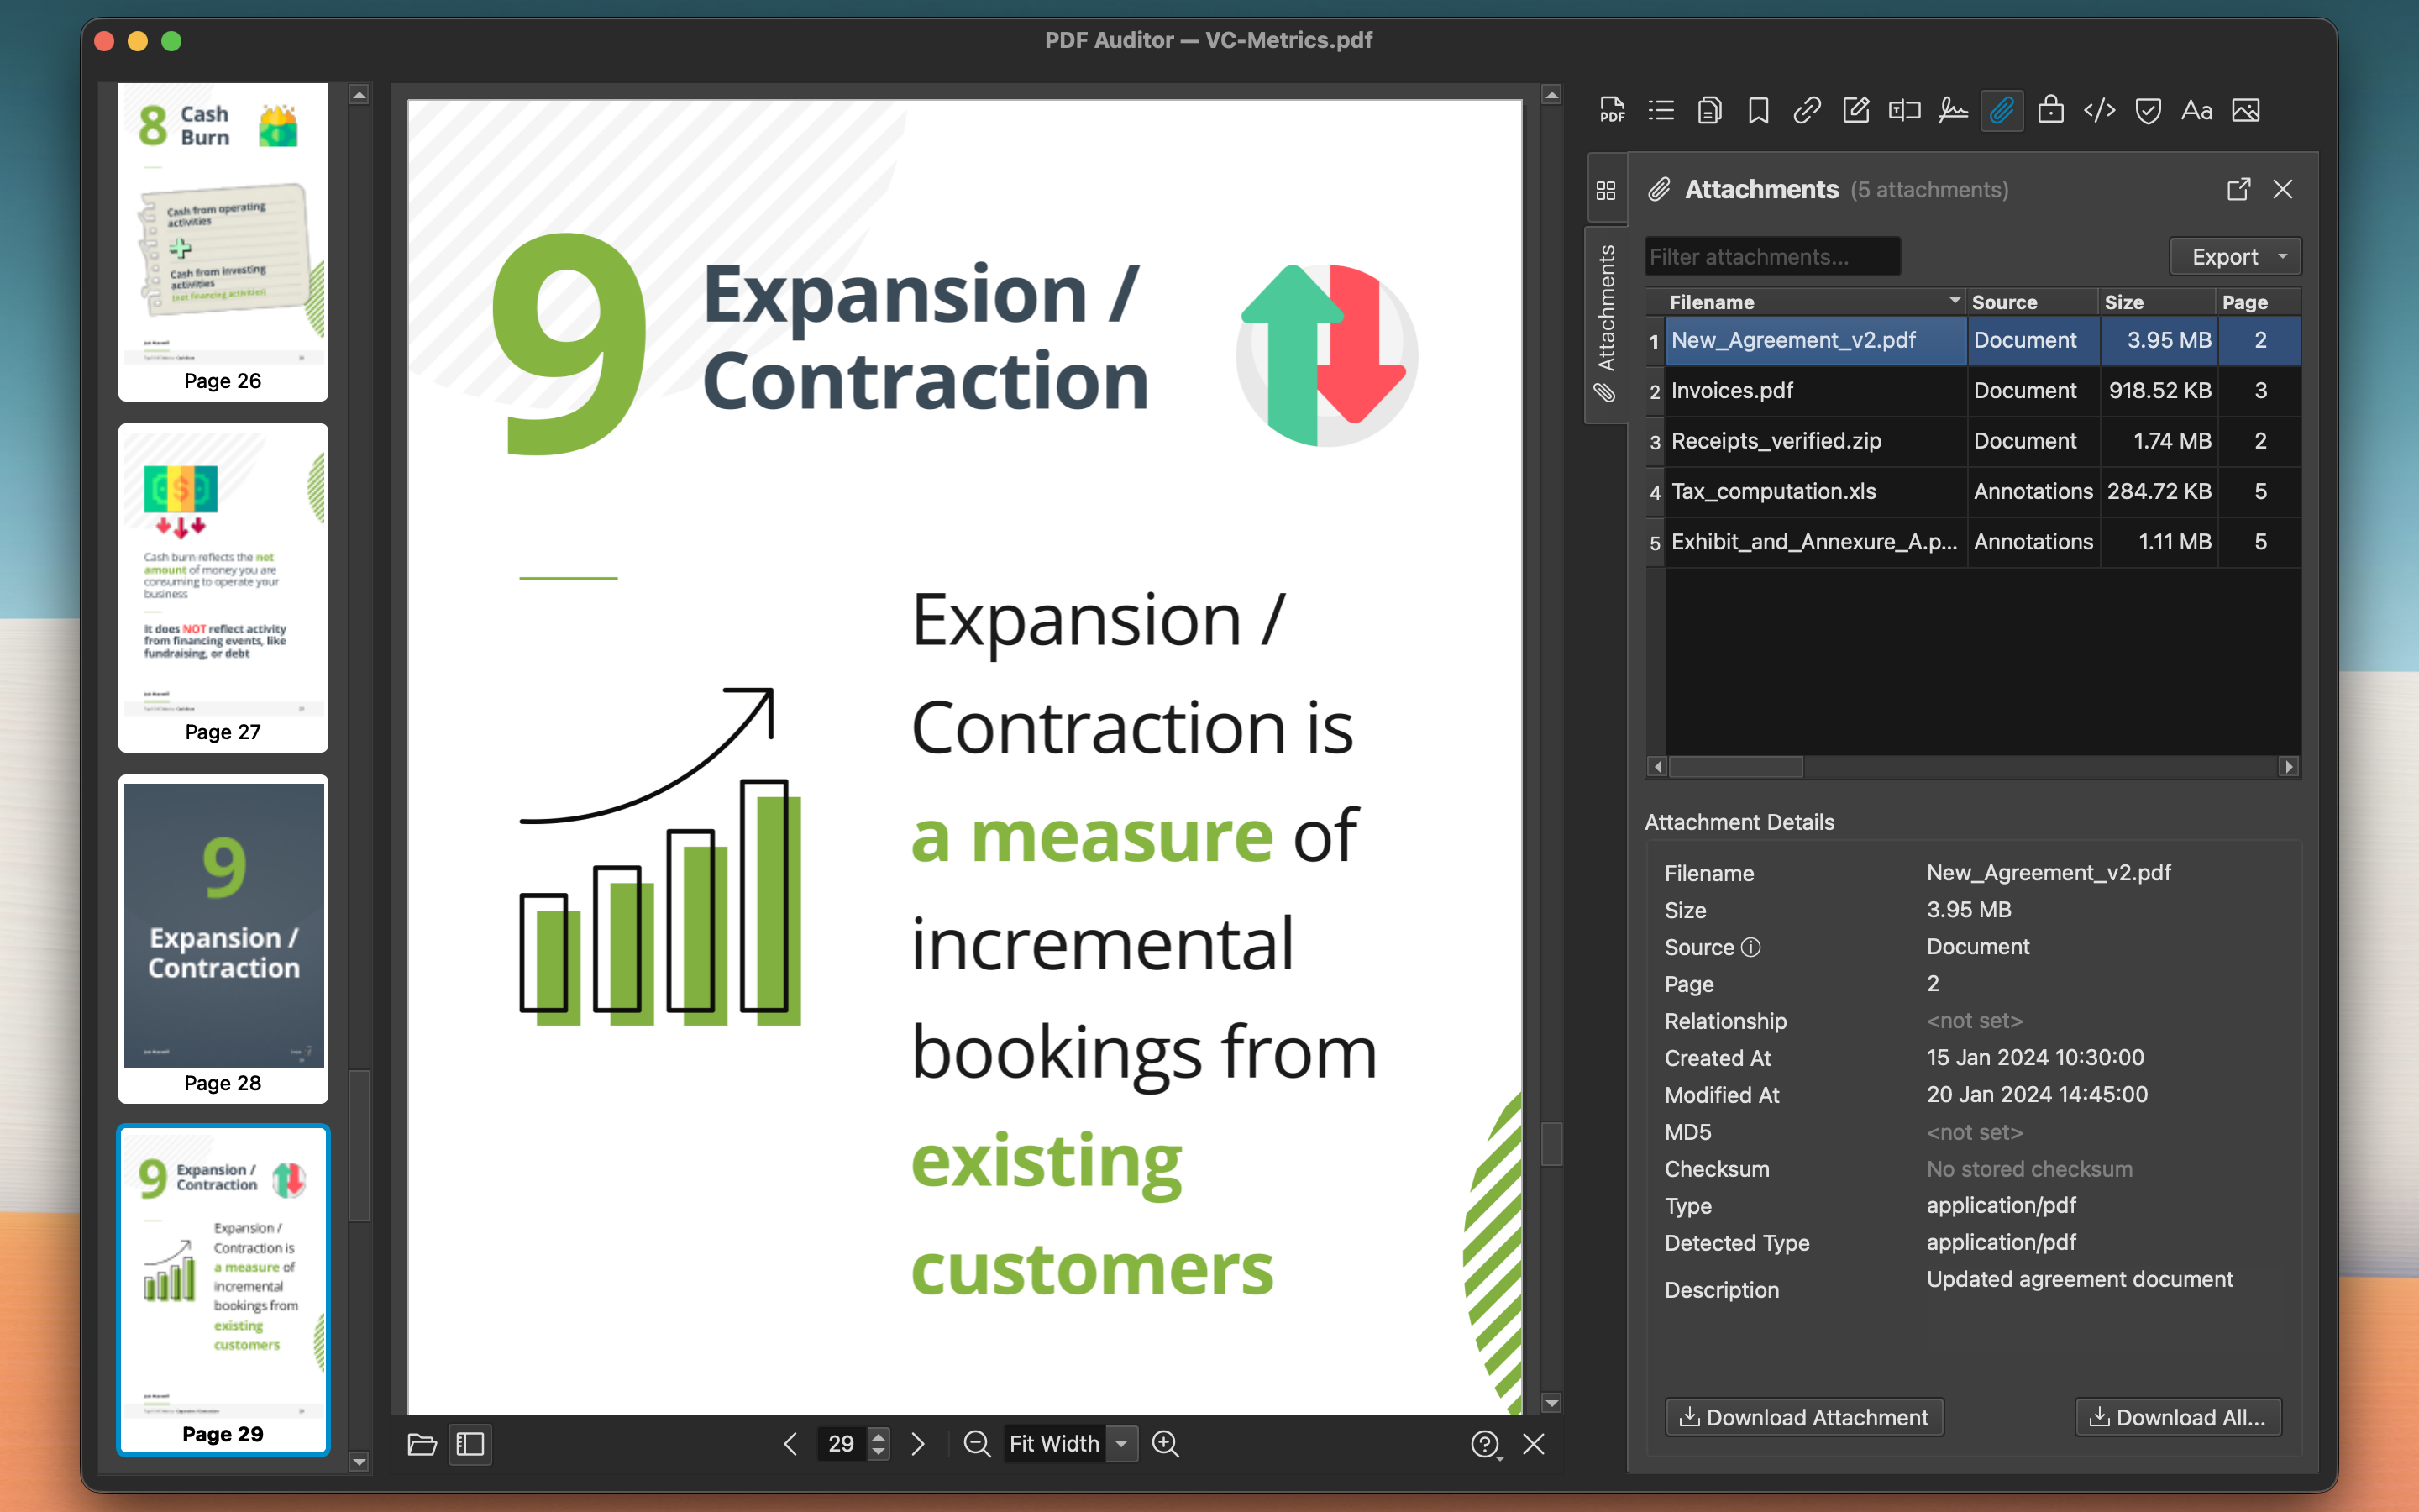Image resolution: width=2419 pixels, height=1512 pixels.
Task: Open the embedded code inspector
Action: [2099, 110]
